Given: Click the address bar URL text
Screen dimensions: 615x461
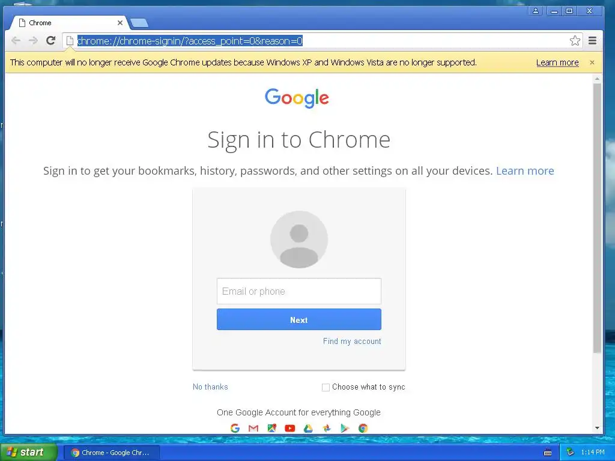Looking at the screenshot, I should 190,41.
